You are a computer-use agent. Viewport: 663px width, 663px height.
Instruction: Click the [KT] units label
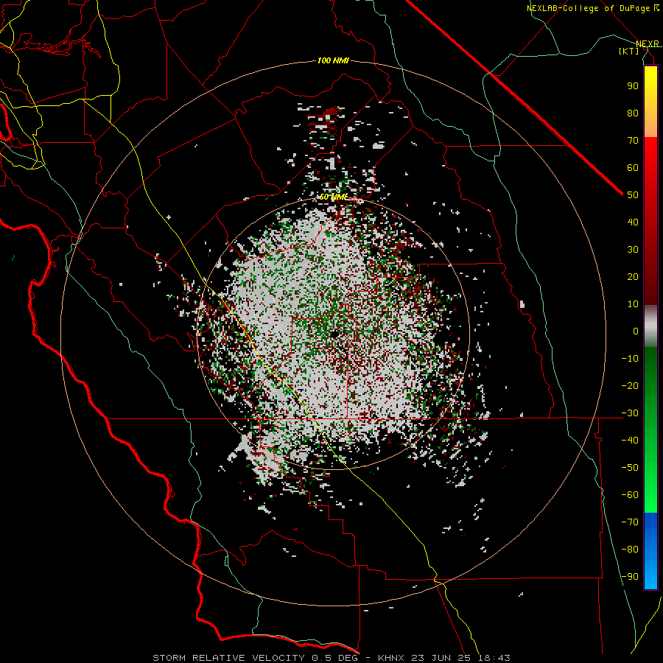tap(629, 51)
